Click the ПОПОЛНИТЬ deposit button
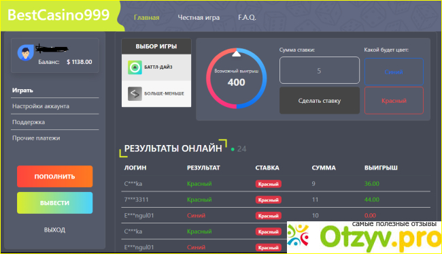 (x=54, y=176)
